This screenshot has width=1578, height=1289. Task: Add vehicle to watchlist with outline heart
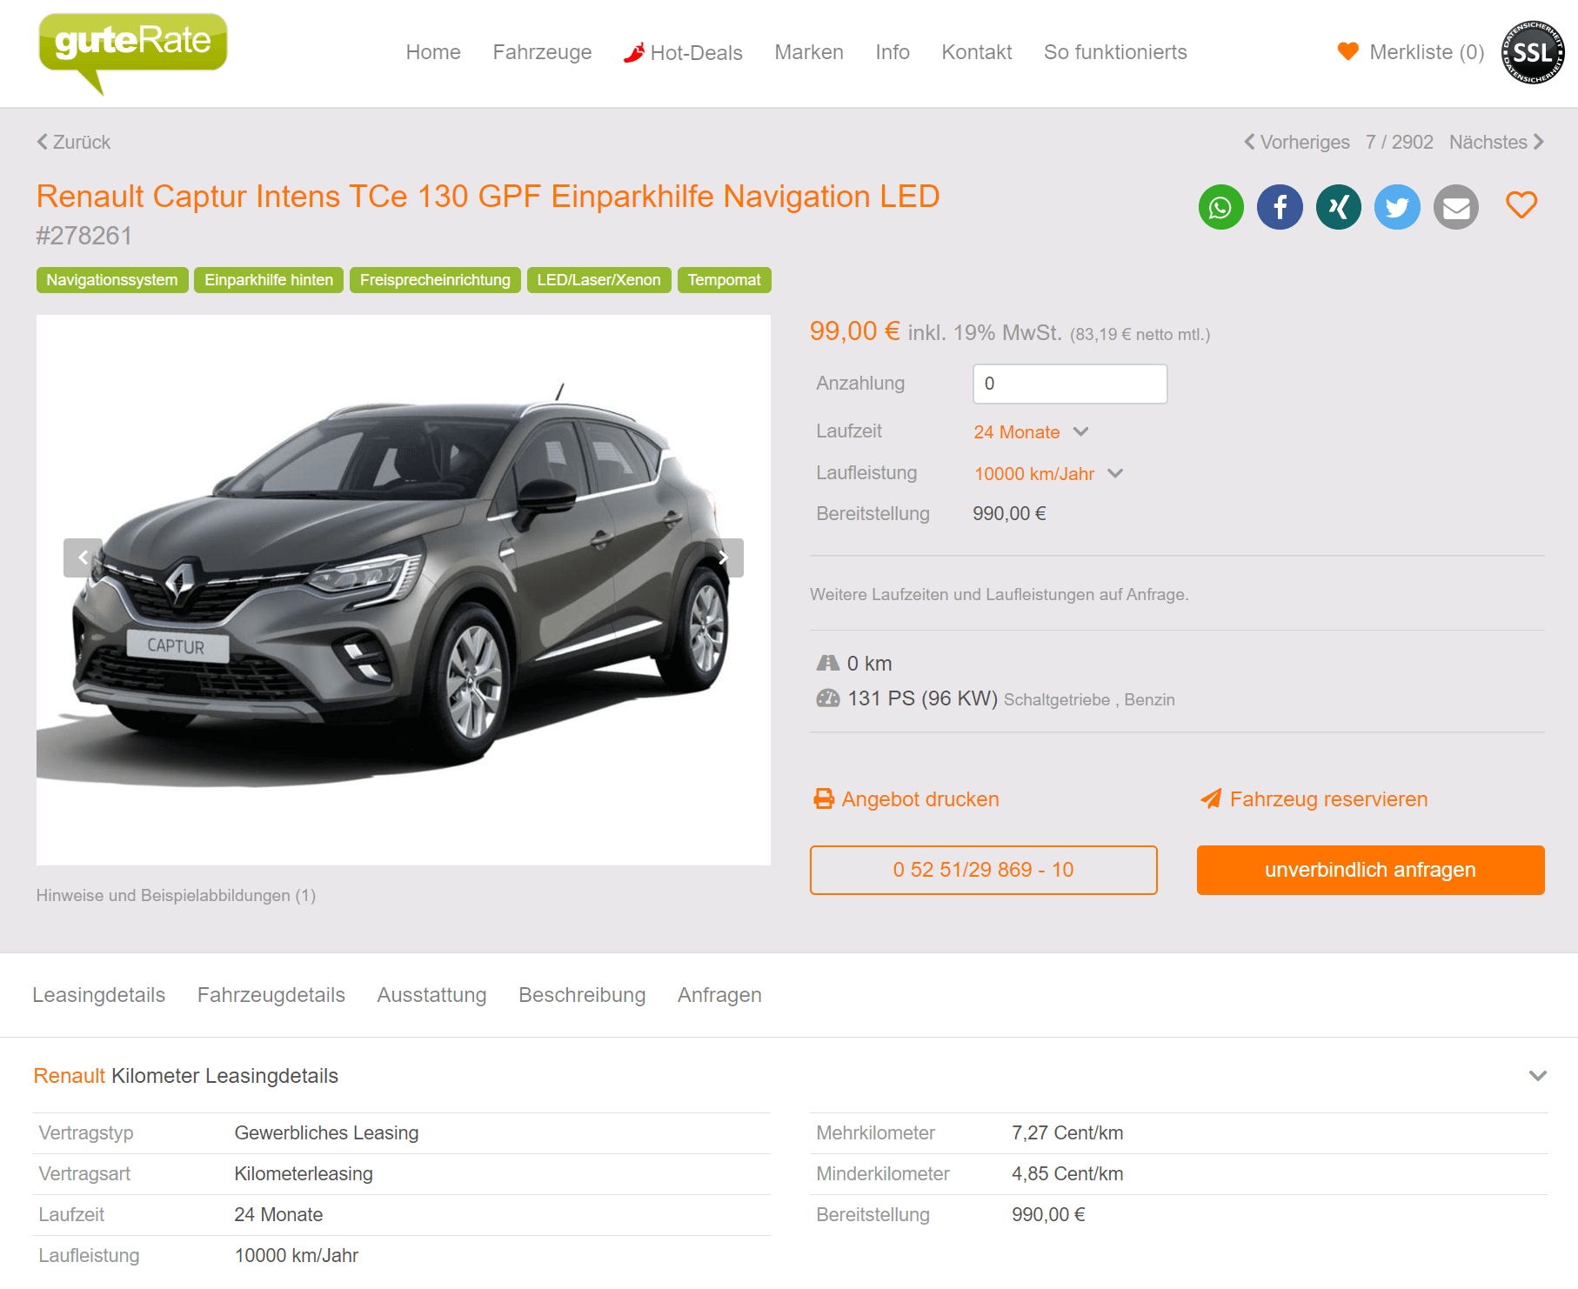pos(1521,205)
